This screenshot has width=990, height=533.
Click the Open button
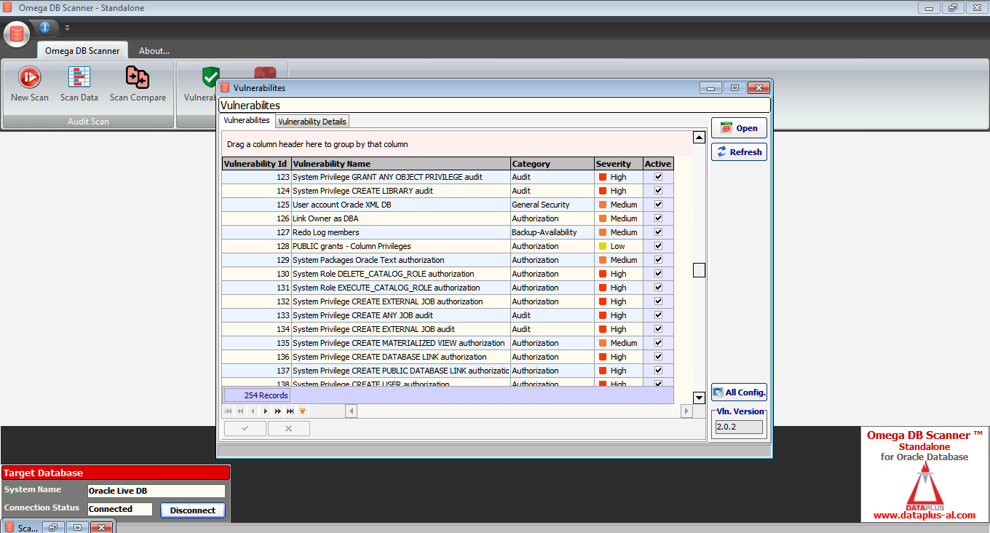[739, 127]
